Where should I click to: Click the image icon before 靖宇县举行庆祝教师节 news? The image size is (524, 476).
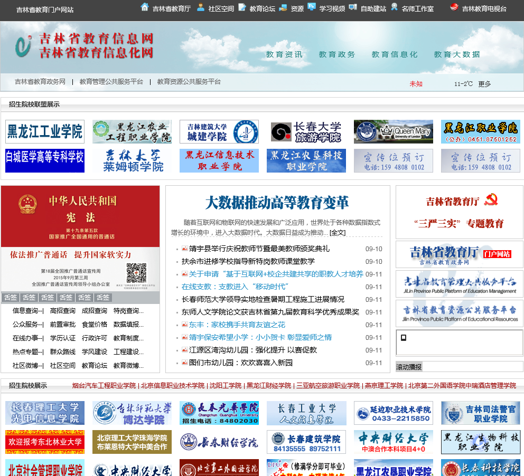(x=184, y=249)
